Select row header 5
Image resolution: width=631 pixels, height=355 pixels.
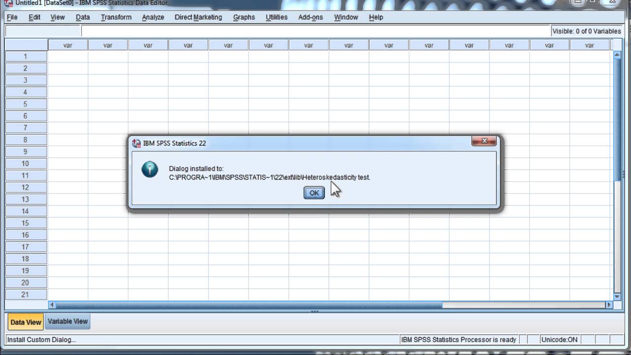pyautogui.click(x=26, y=104)
